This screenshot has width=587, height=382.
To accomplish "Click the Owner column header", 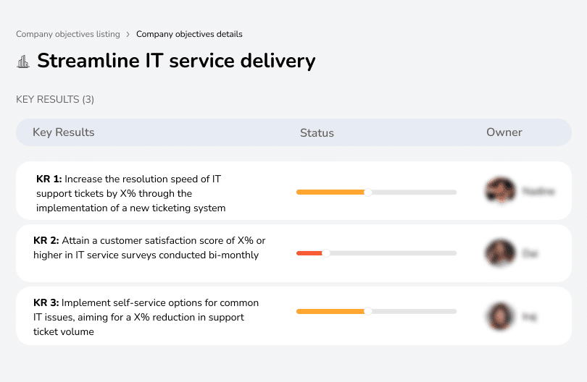I will coord(504,132).
